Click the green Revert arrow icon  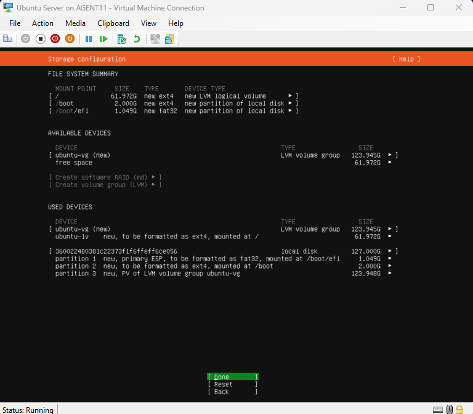pos(137,38)
